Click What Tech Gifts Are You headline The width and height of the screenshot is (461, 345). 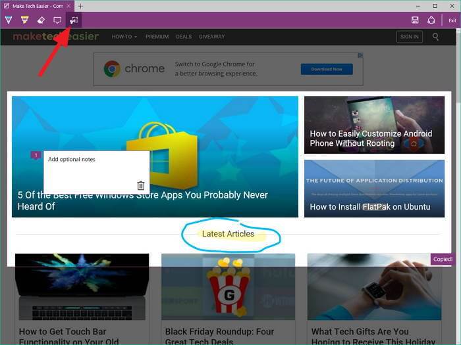pyautogui.click(x=373, y=336)
